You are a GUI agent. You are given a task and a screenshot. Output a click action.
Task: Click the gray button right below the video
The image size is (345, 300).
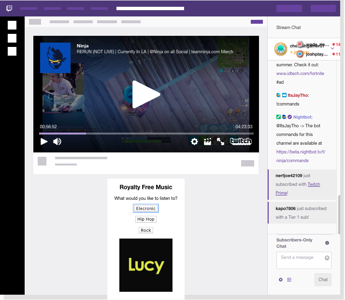247,163
